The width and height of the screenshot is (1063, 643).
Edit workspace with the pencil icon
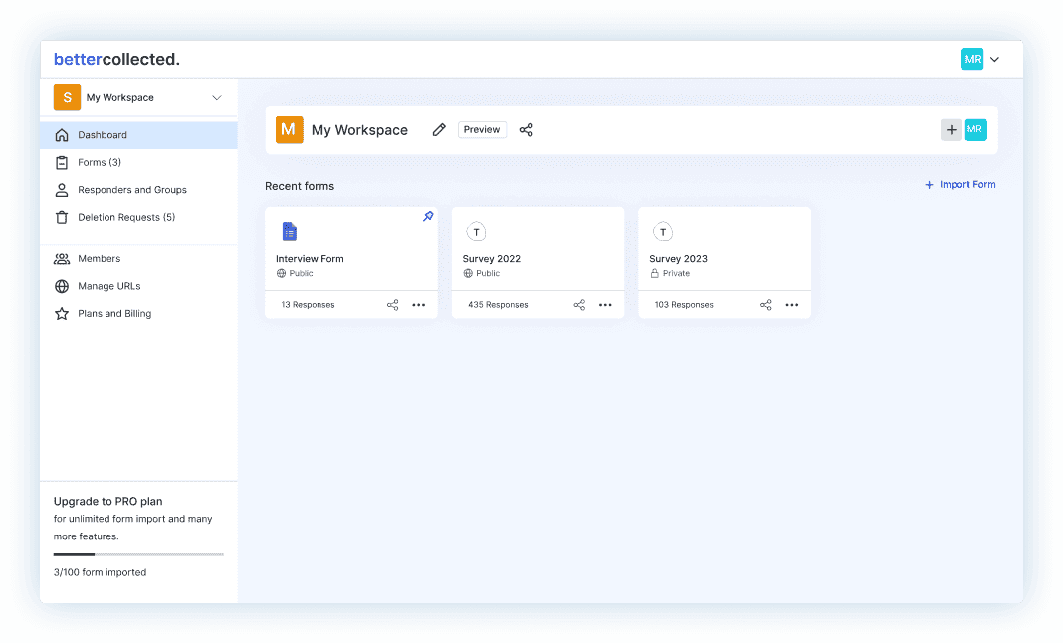coord(439,129)
